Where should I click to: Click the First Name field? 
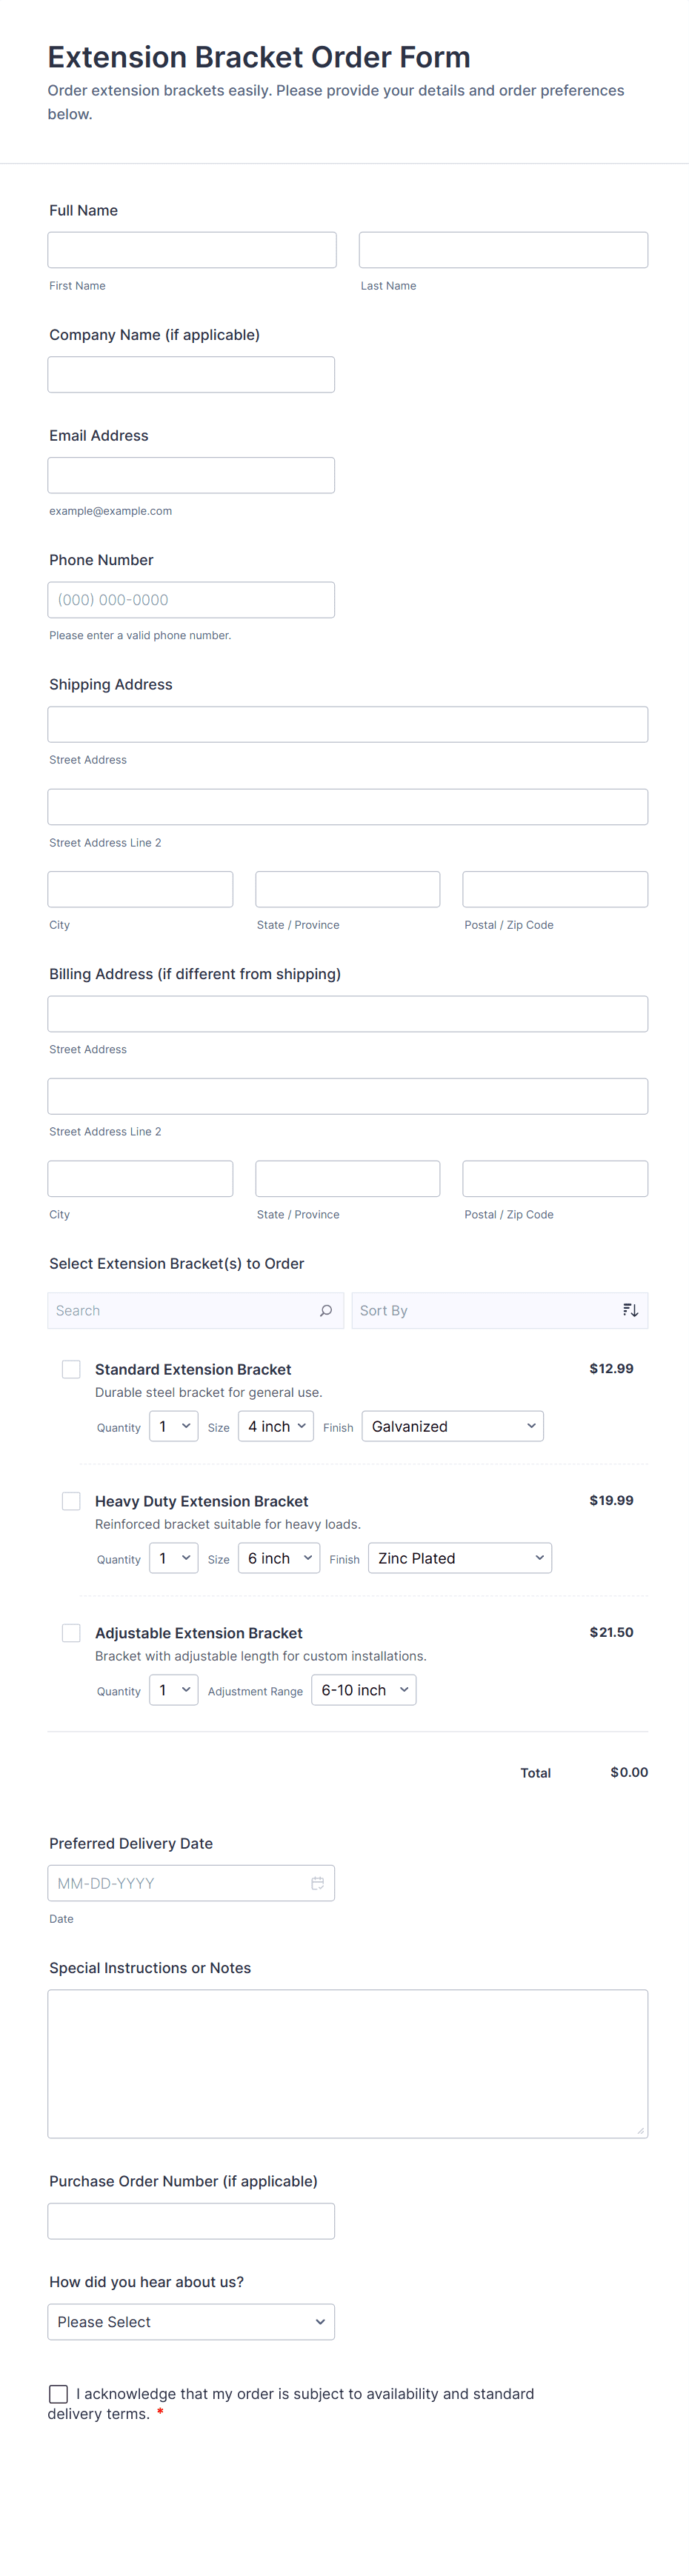[x=191, y=249]
